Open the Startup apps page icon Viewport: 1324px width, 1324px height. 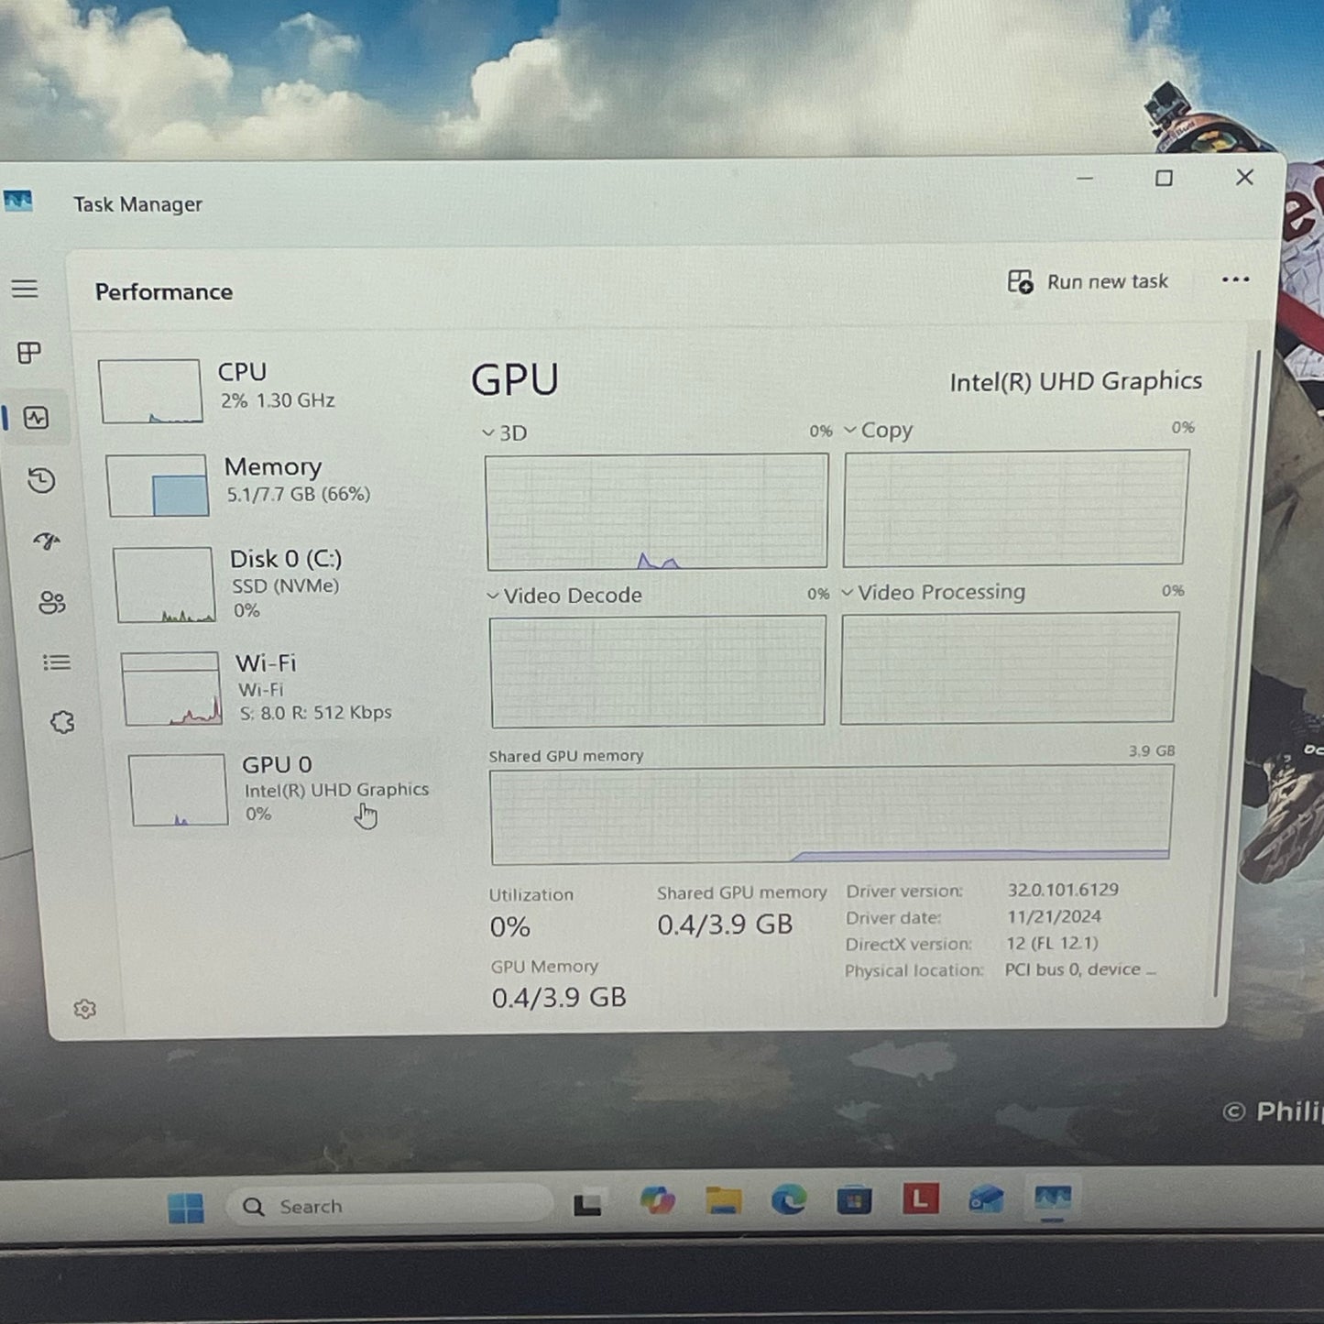[47, 542]
